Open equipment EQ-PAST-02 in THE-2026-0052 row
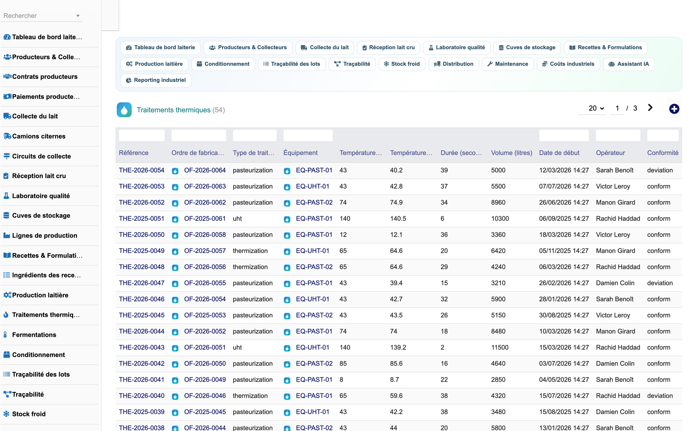This screenshot has height=431, width=697. pyautogui.click(x=314, y=203)
